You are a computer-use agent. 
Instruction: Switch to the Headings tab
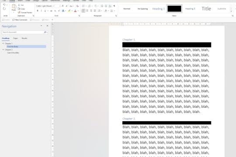pyautogui.click(x=6, y=38)
